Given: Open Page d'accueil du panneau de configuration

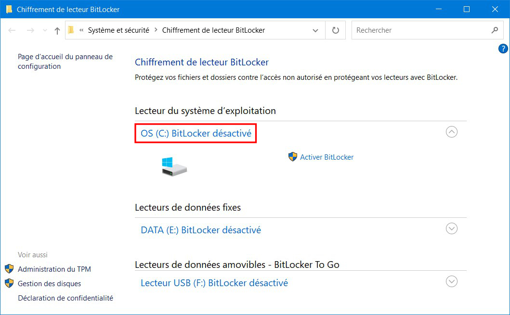Looking at the screenshot, I should pos(65,62).
